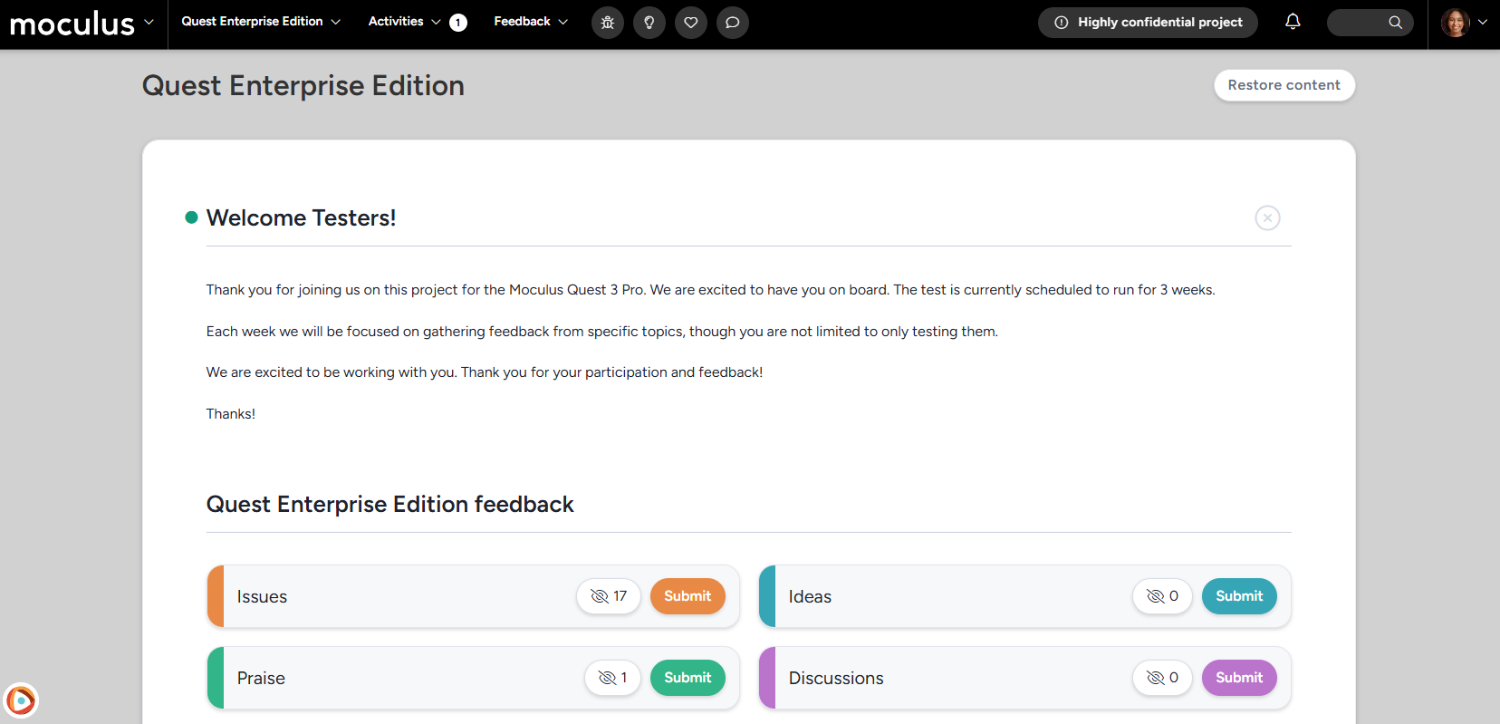Click the speech bubble discussion icon

pyautogui.click(x=733, y=23)
